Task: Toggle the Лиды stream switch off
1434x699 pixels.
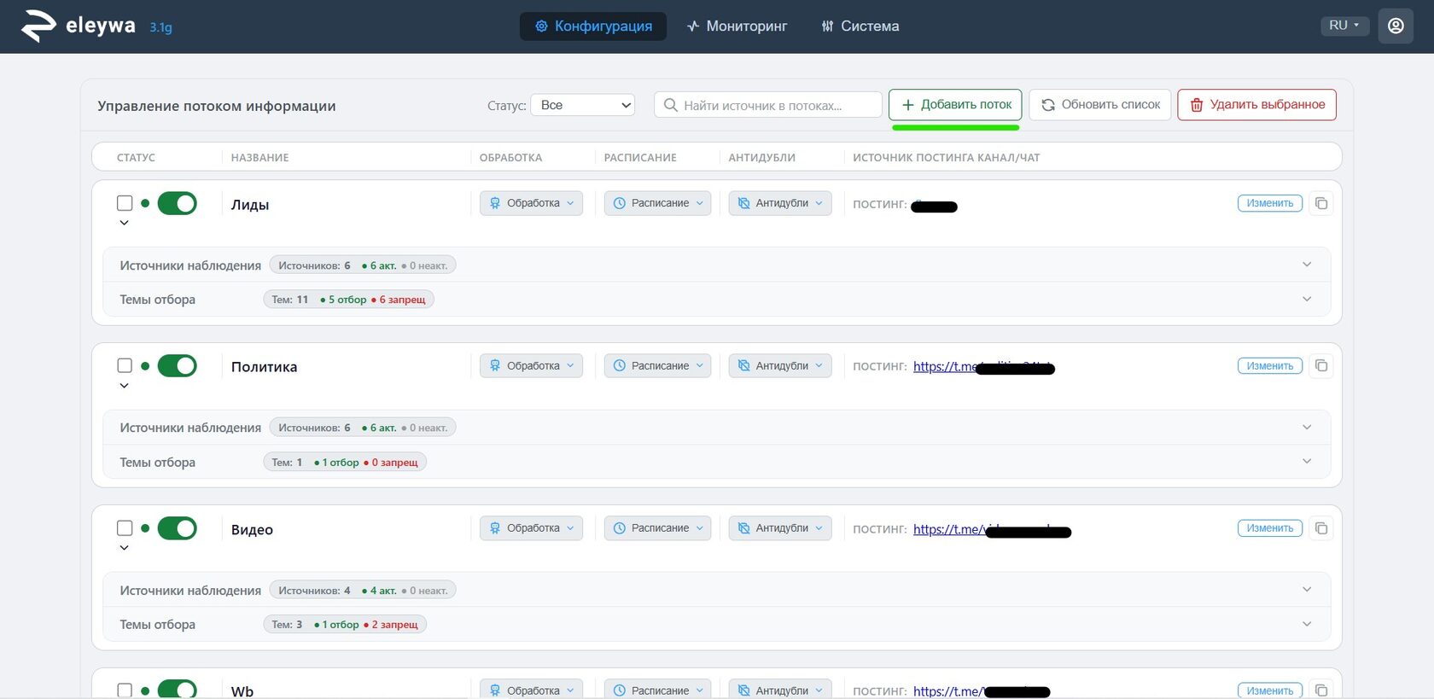Action: click(178, 203)
